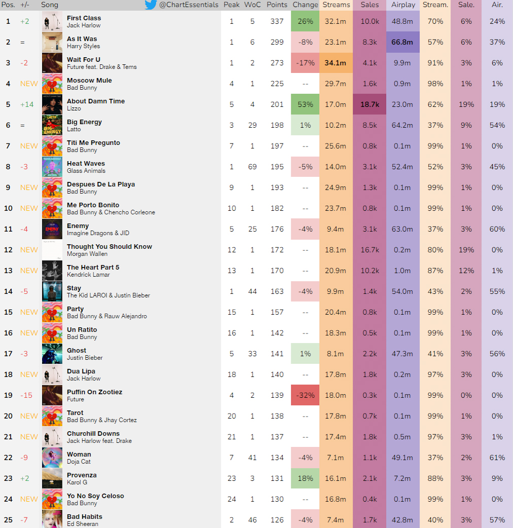Open About Damn Time cover image
The height and width of the screenshot is (528, 513).
pyautogui.click(x=52, y=104)
